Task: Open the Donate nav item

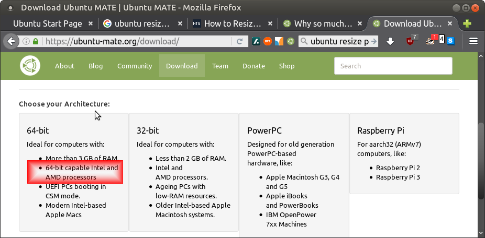Action: 253,66
